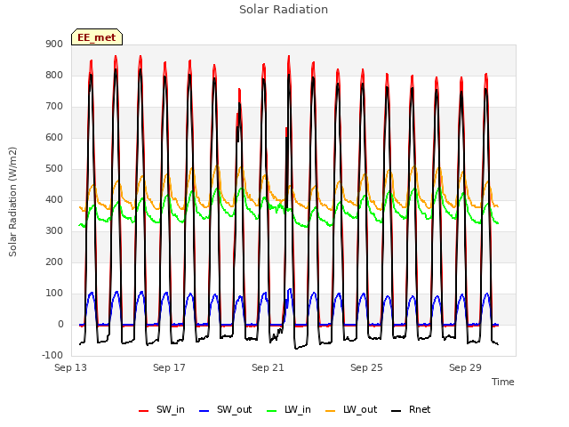The width and height of the screenshot is (569, 427).
Task: Click the SW_out legend label
Action: pos(234,409)
